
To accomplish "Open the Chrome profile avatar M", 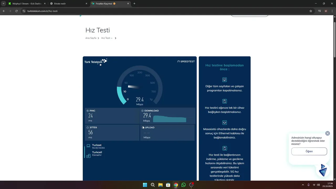I will click(x=326, y=11).
